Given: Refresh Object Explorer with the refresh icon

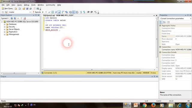Looking at the screenshot, I should [x=25, y=18].
